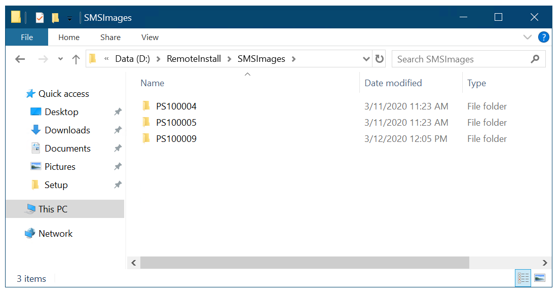This screenshot has width=560, height=294.
Task: Navigate up one folder level
Action: point(76,59)
